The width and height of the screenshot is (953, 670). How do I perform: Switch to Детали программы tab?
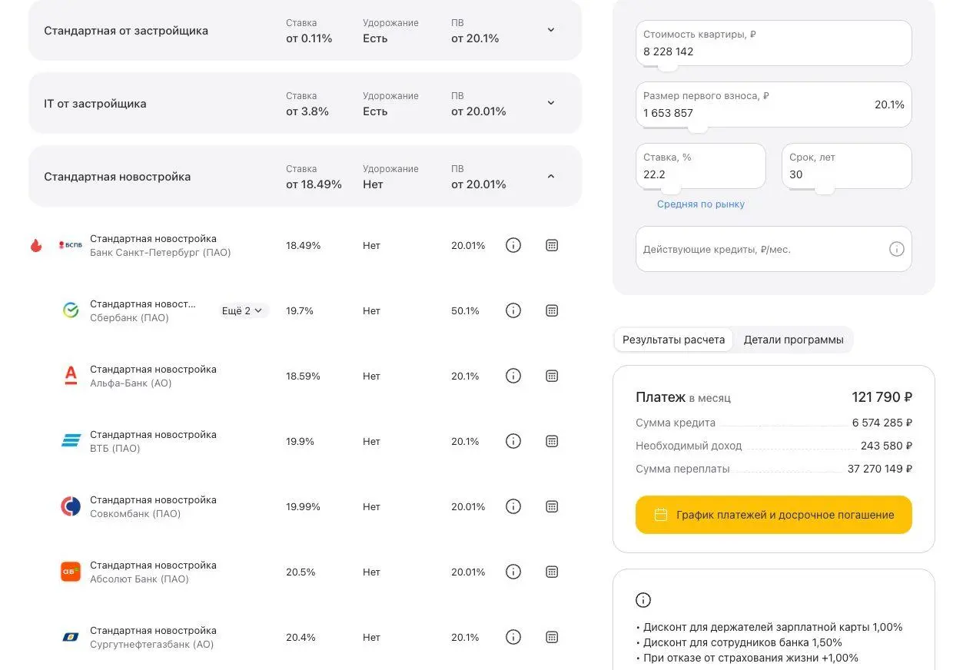pyautogui.click(x=793, y=340)
